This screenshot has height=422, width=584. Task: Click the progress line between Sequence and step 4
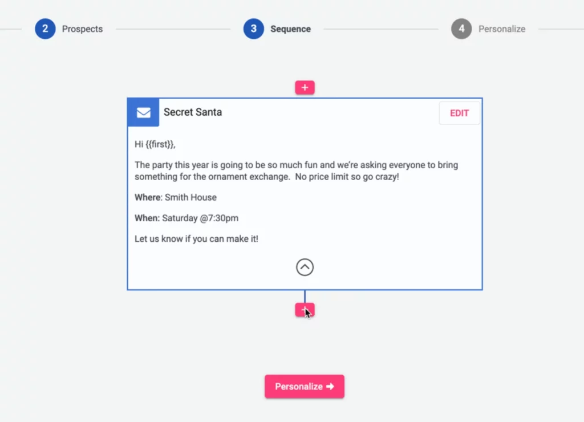381,29
